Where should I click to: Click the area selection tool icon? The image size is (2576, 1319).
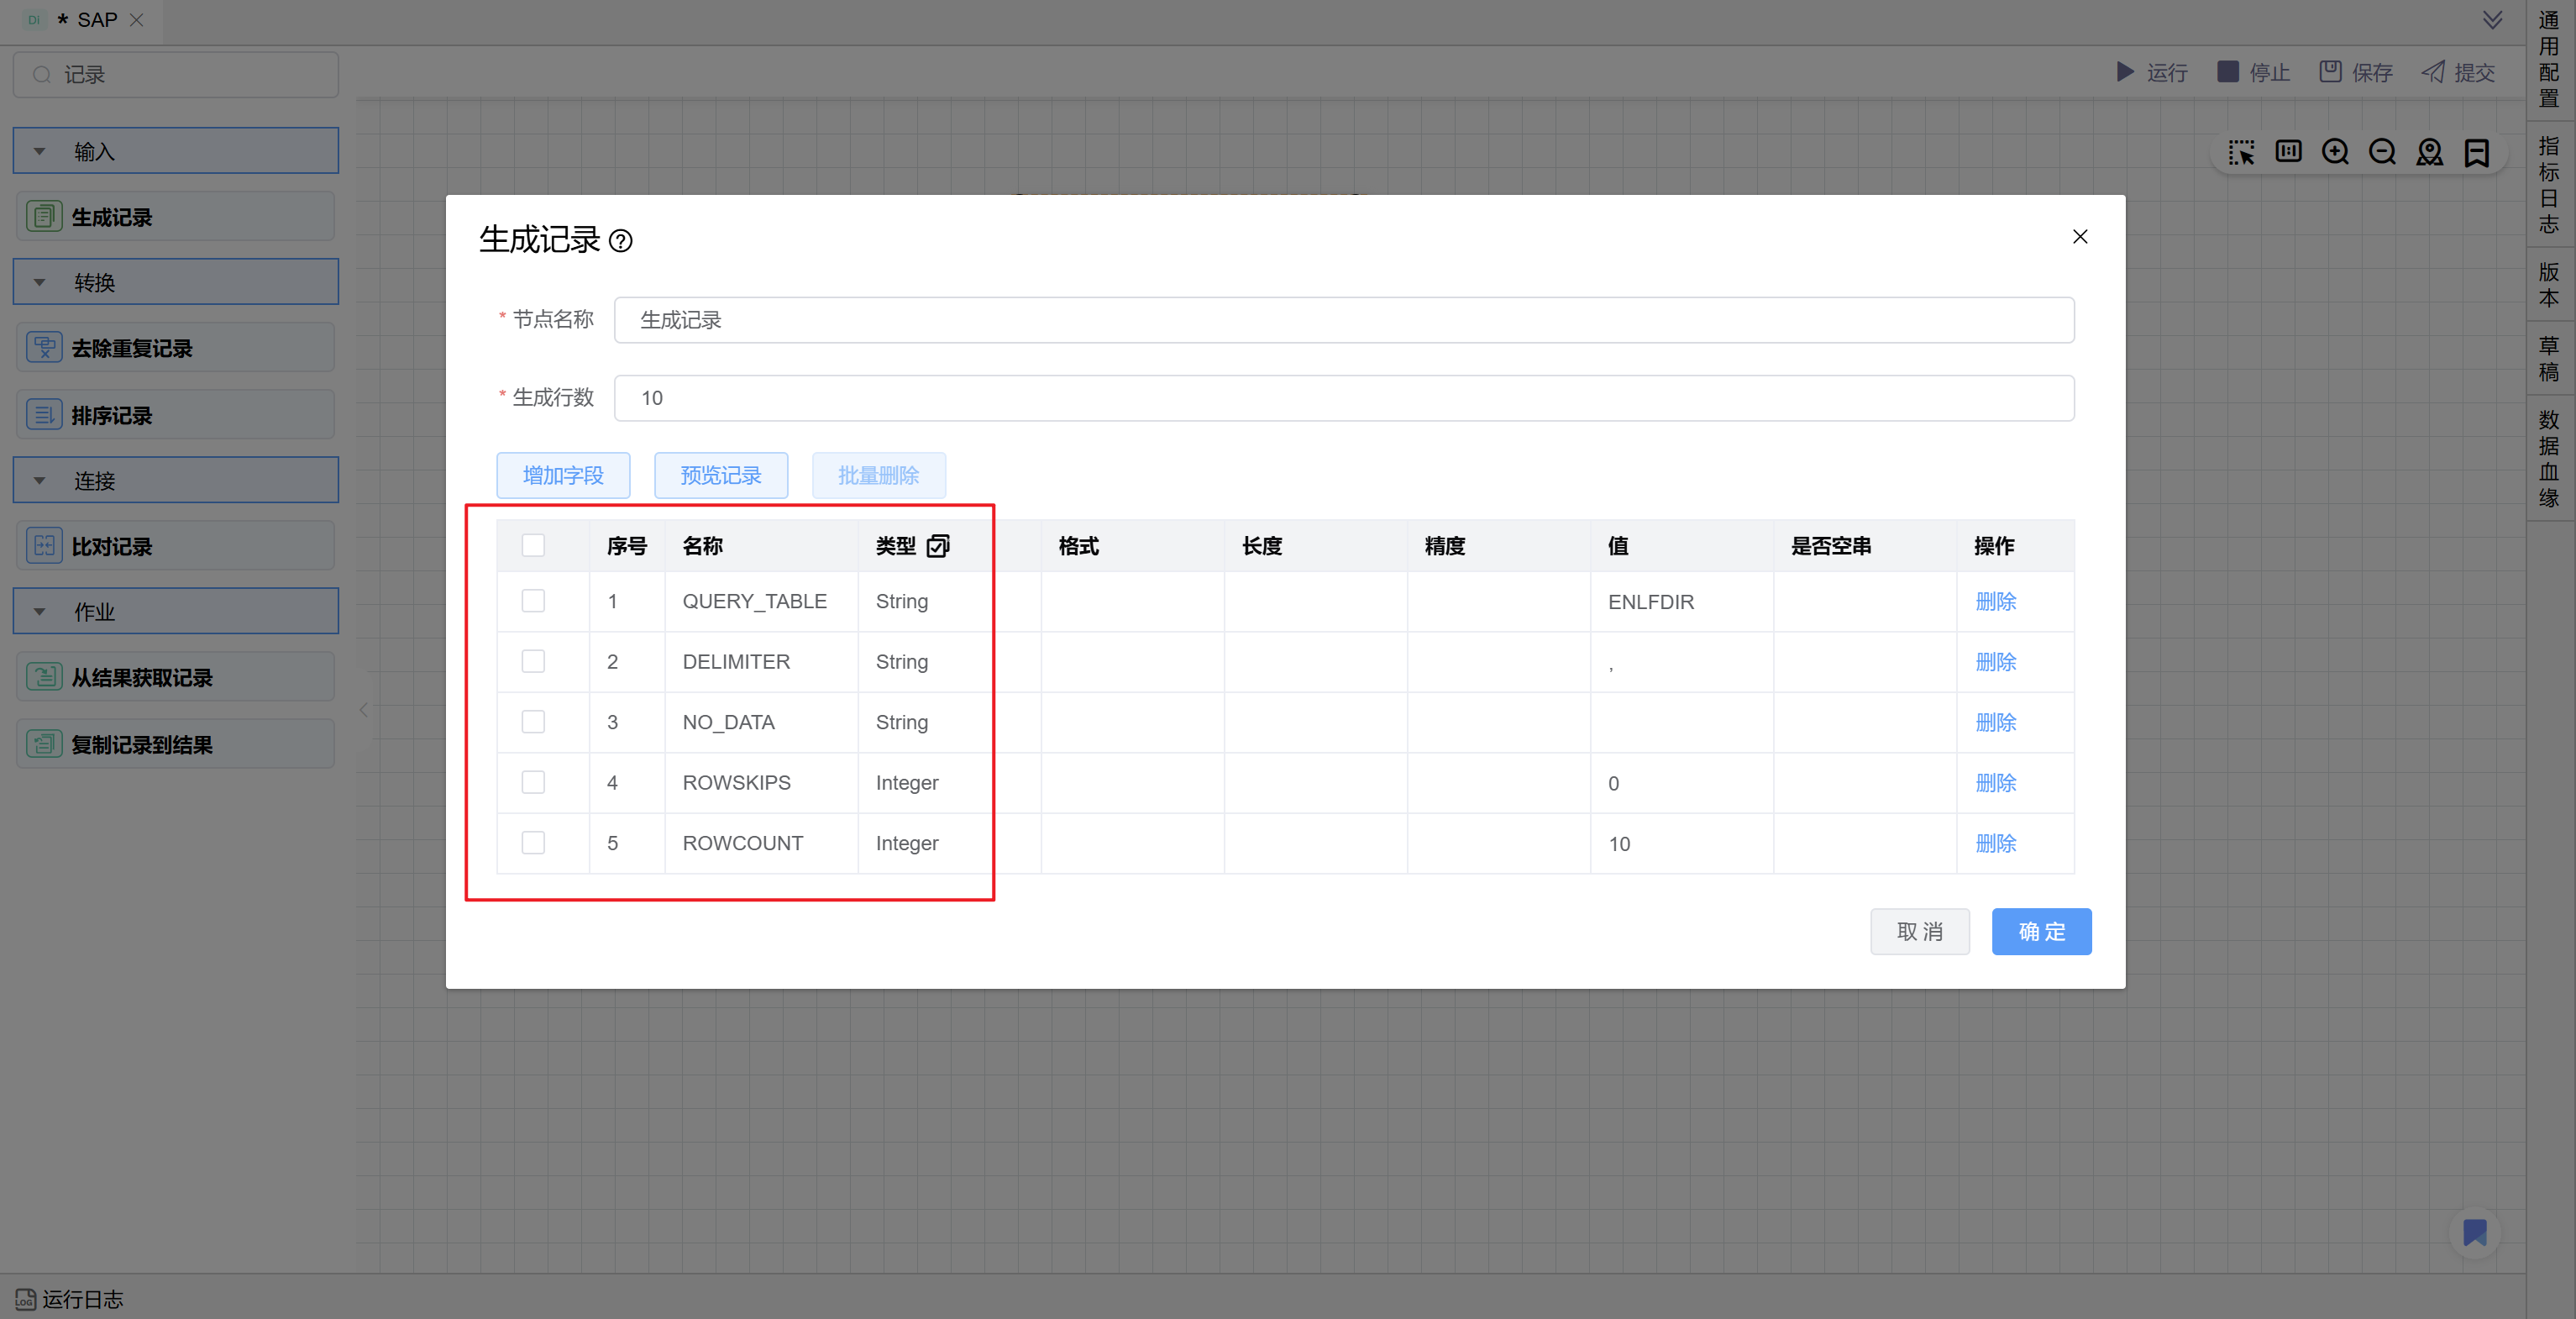[x=2241, y=152]
